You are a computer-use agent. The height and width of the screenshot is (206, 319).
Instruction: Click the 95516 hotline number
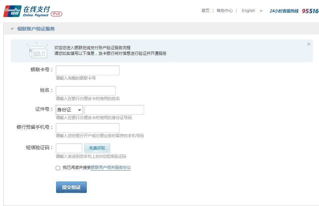(x=311, y=11)
